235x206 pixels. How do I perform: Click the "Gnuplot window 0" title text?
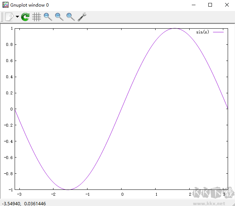pyautogui.click(x=29, y=5)
